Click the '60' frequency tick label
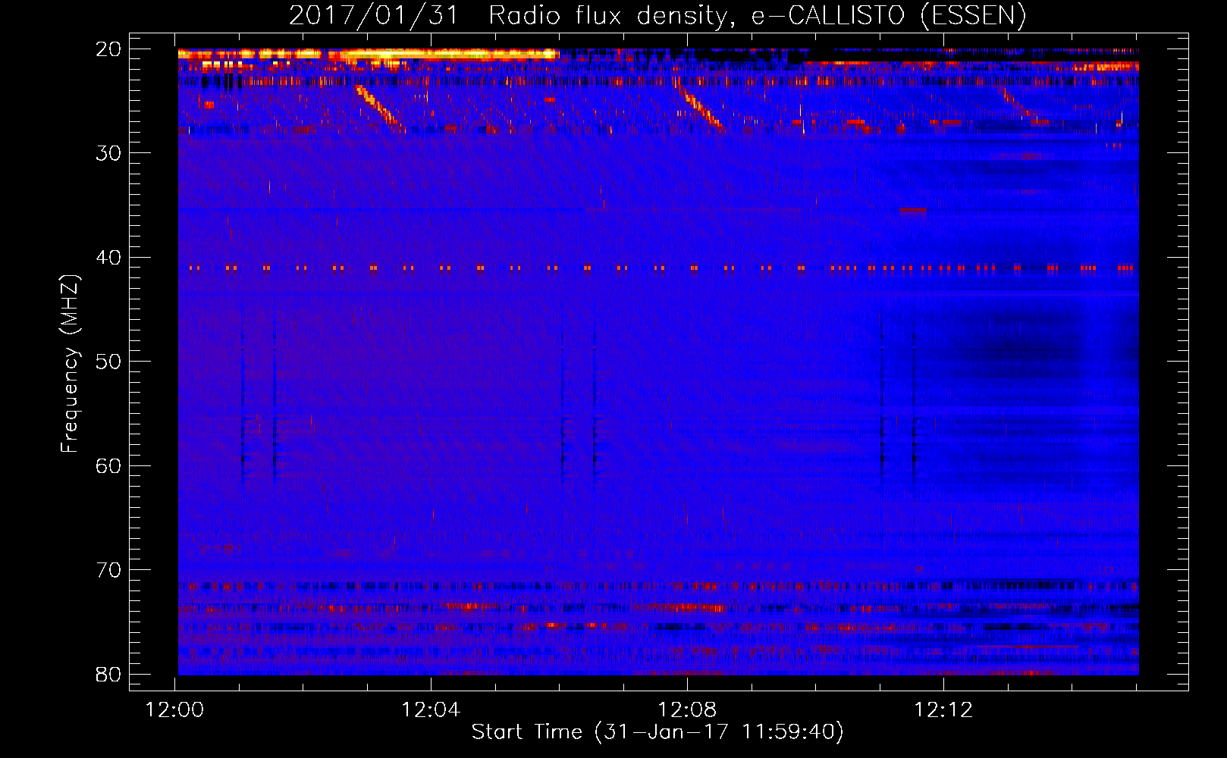 tap(108, 466)
